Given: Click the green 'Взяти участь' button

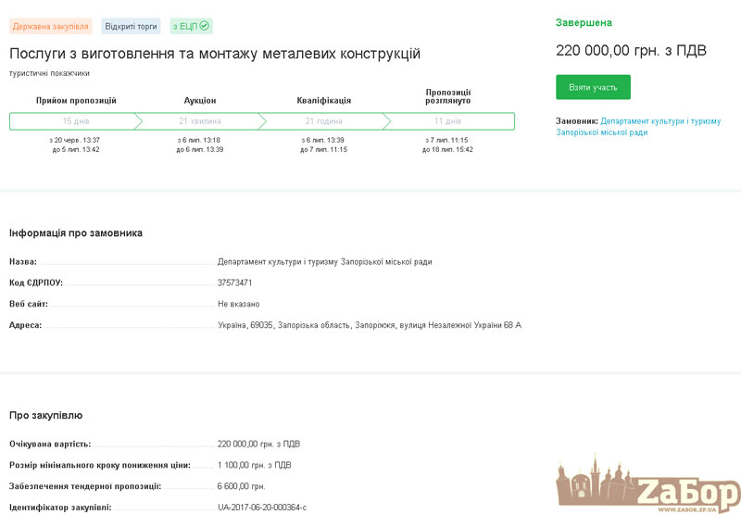Looking at the screenshot, I should pos(593,87).
